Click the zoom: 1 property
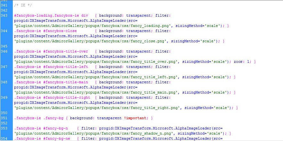 point(241,62)
